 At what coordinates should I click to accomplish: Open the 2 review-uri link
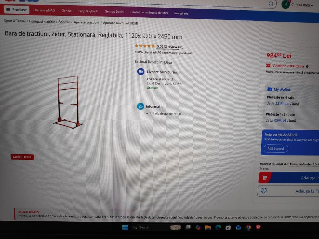pyautogui.click(x=170, y=47)
